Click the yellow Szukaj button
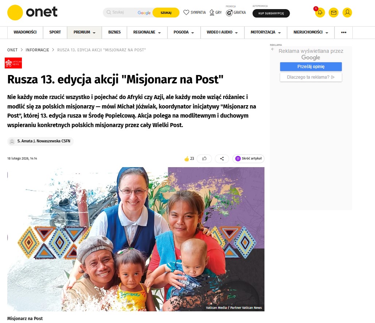The image size is (375, 323). click(166, 13)
